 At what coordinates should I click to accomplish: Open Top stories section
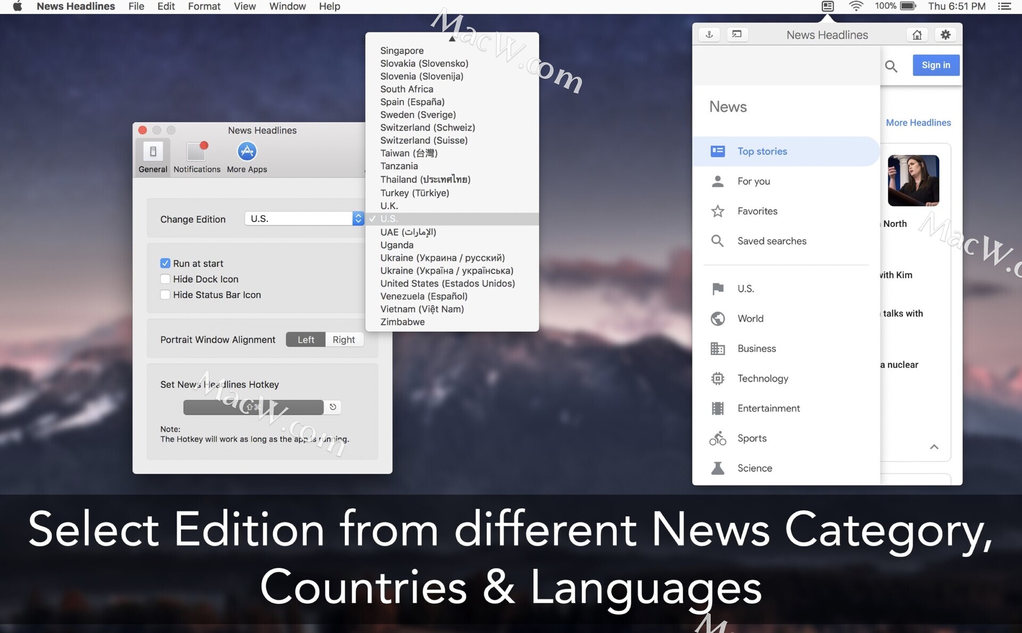pyautogui.click(x=786, y=151)
